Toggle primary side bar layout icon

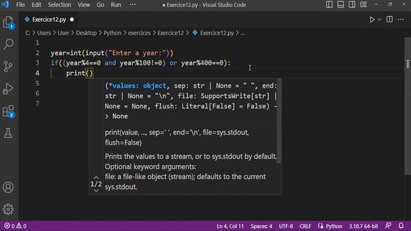(329, 4)
